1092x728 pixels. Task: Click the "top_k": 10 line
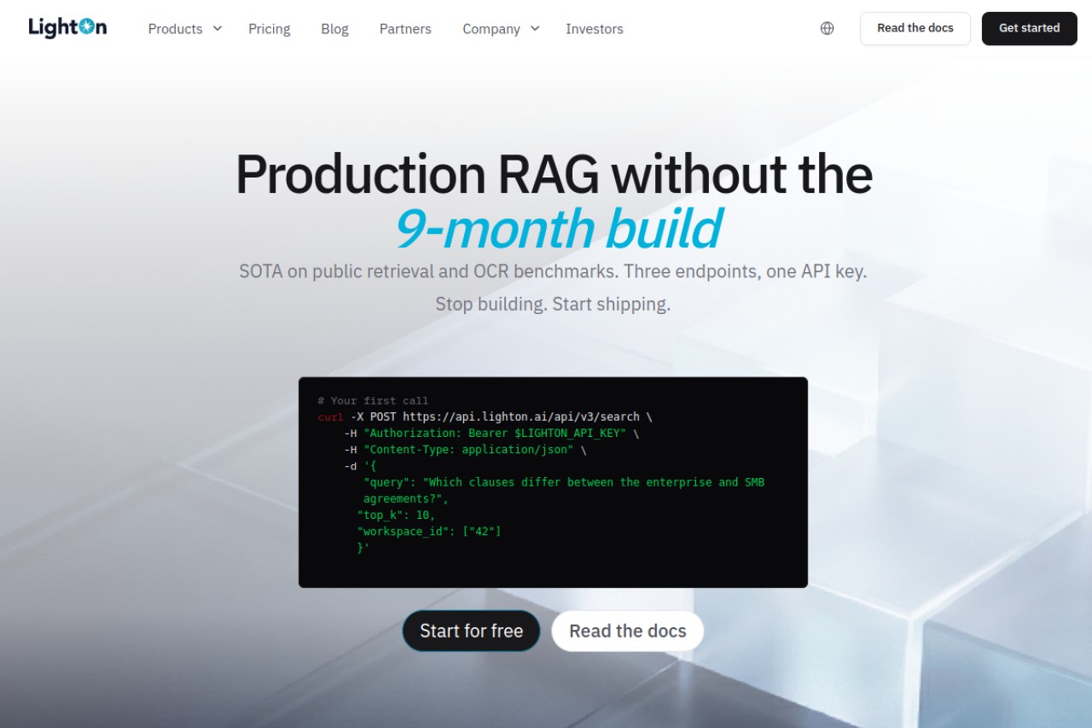[x=396, y=515]
